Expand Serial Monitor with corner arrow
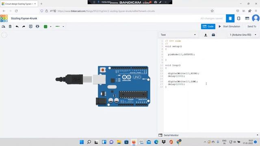Screen dimensions: 260x146 tap(257, 135)
